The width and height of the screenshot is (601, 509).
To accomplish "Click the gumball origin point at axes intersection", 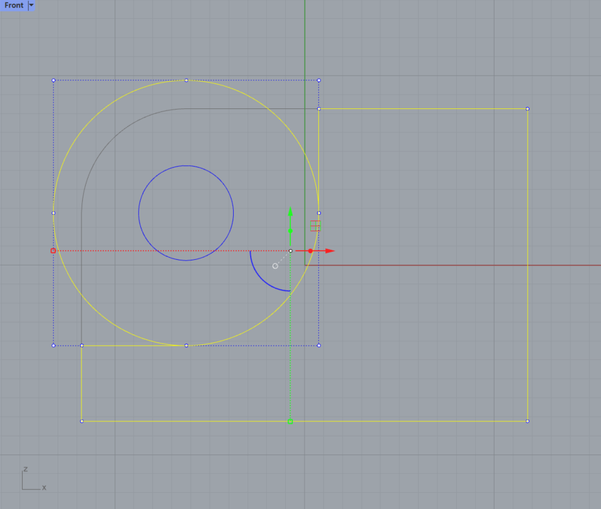I will (291, 251).
